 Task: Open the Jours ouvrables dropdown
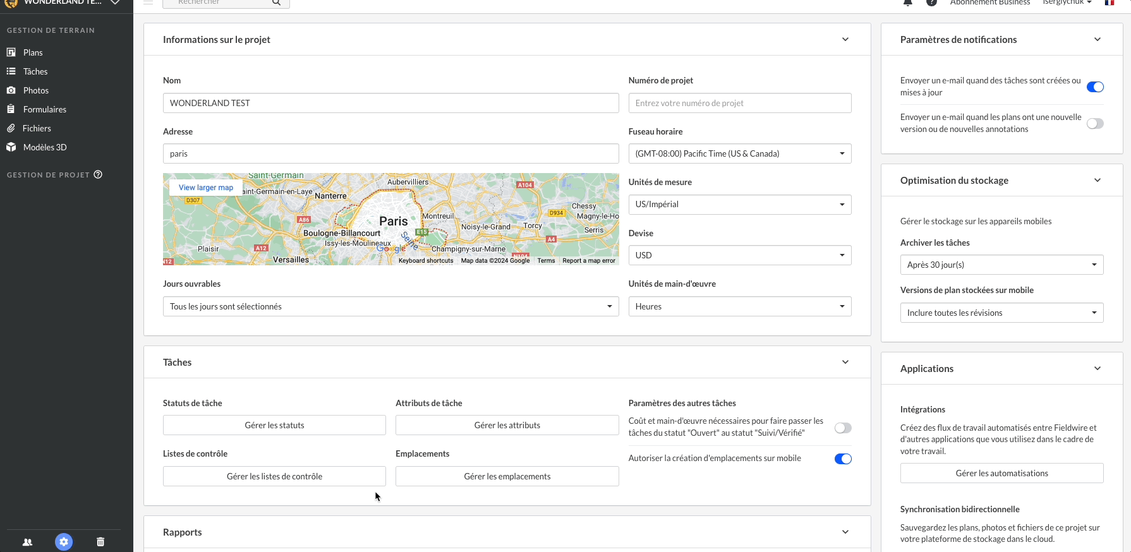tap(390, 306)
